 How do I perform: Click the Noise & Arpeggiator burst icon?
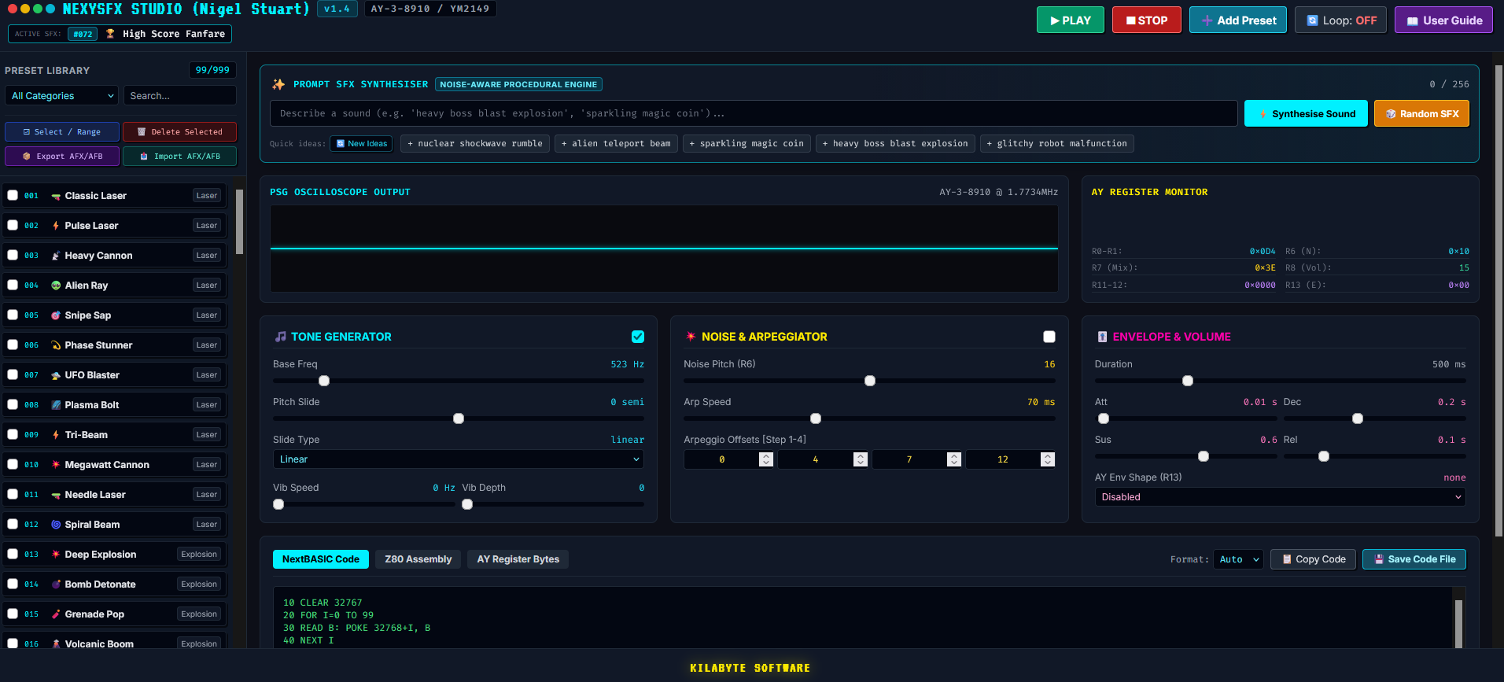[691, 337]
